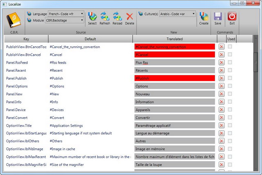Screen dimensions: 262x175
Task: Toggle Used checkbox for Panel.Options
Action: (230, 86)
